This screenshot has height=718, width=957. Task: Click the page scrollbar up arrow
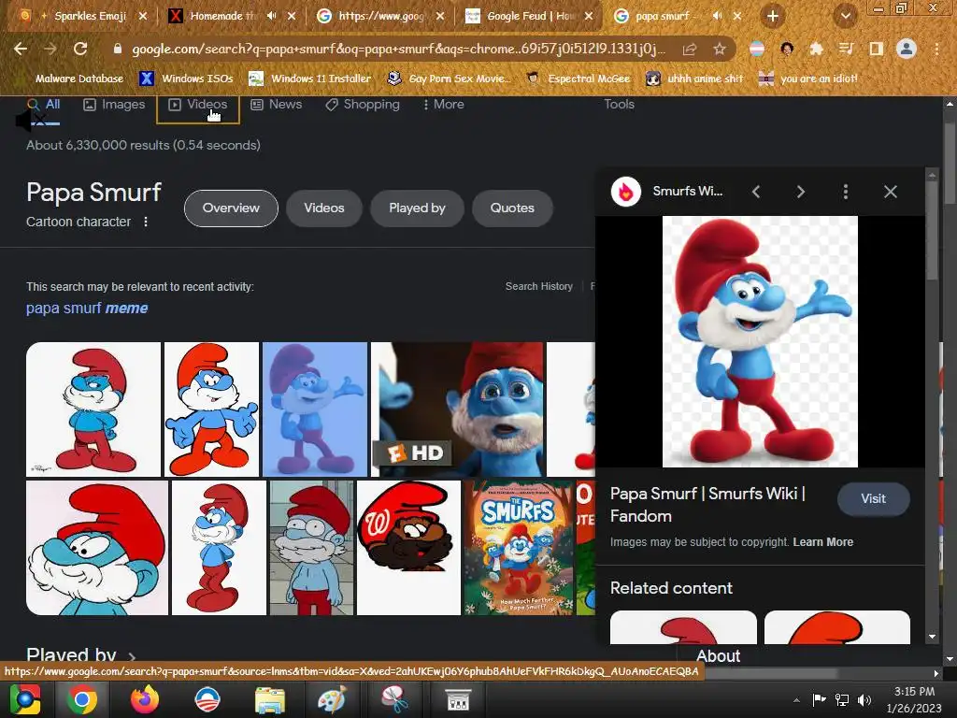[x=950, y=104]
